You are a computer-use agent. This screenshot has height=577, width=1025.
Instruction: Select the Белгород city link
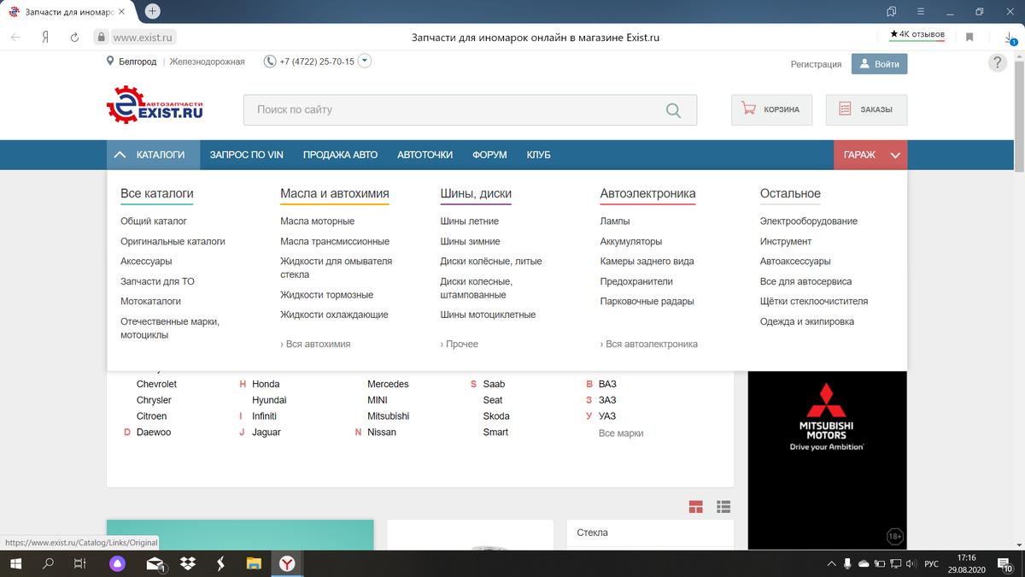pos(137,62)
